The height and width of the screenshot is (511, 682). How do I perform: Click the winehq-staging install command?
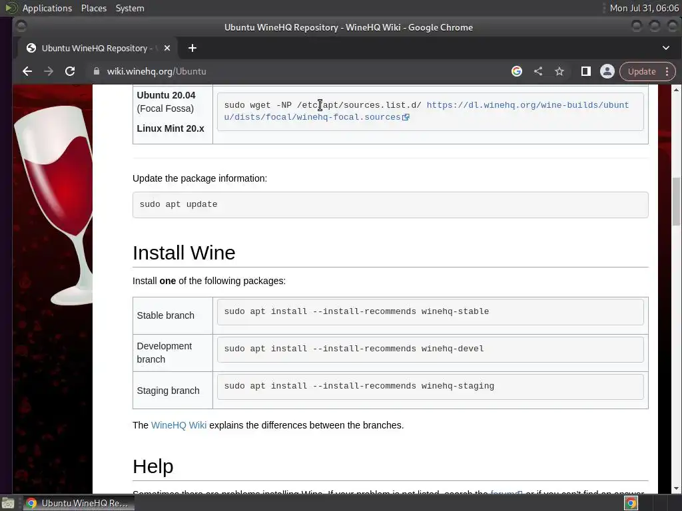[x=359, y=387]
